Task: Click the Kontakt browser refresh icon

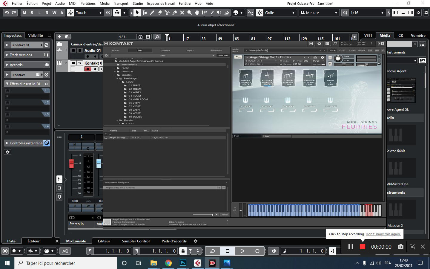Action: (106, 56)
